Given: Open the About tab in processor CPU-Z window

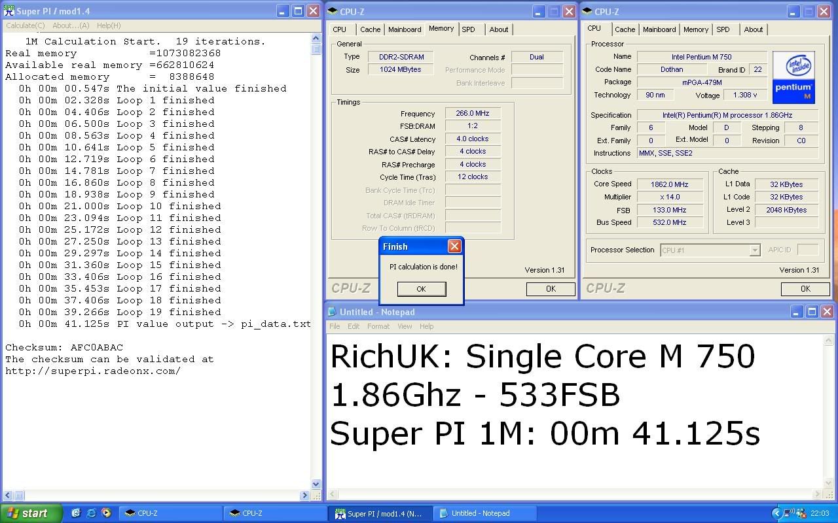Looking at the screenshot, I should (x=754, y=29).
